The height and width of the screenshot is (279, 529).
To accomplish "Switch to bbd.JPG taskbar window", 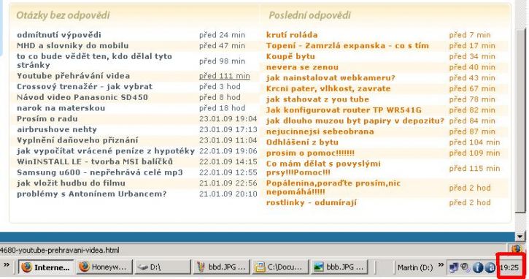I will tap(221, 267).
